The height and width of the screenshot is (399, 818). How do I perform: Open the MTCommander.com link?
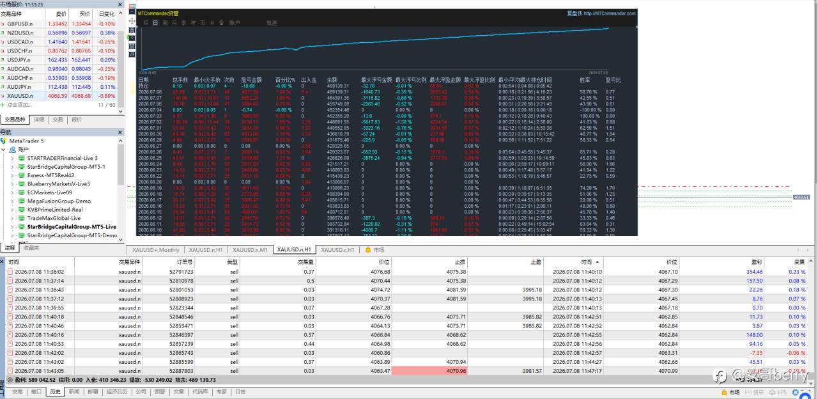point(609,13)
